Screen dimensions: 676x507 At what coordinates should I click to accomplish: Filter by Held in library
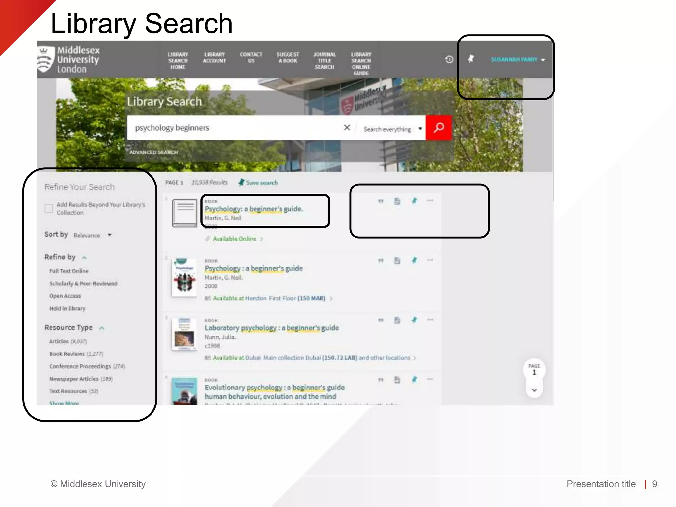67,308
